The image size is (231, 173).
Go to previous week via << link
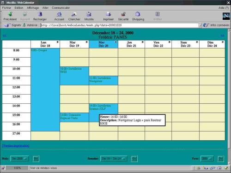(5, 36)
